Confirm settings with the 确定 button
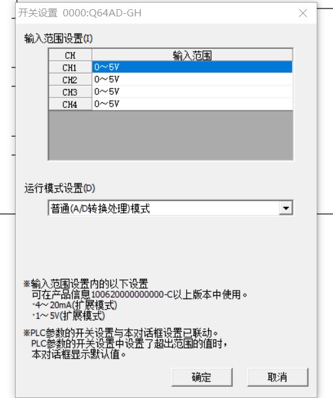Viewport: 333px width, 398px height. [202, 377]
